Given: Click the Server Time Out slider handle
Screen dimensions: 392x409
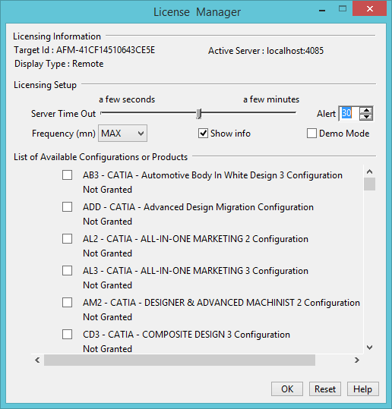Looking at the screenshot, I should (x=199, y=114).
